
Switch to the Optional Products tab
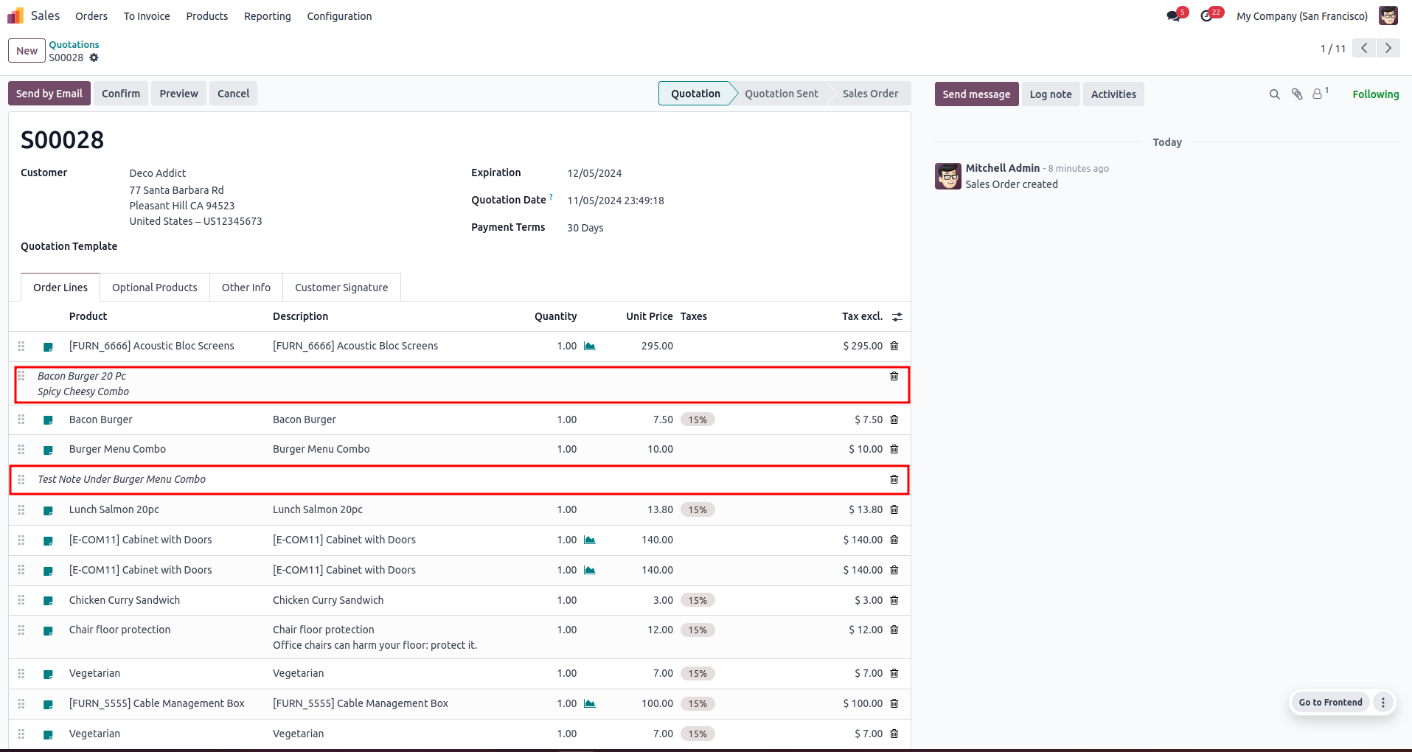pyautogui.click(x=155, y=288)
